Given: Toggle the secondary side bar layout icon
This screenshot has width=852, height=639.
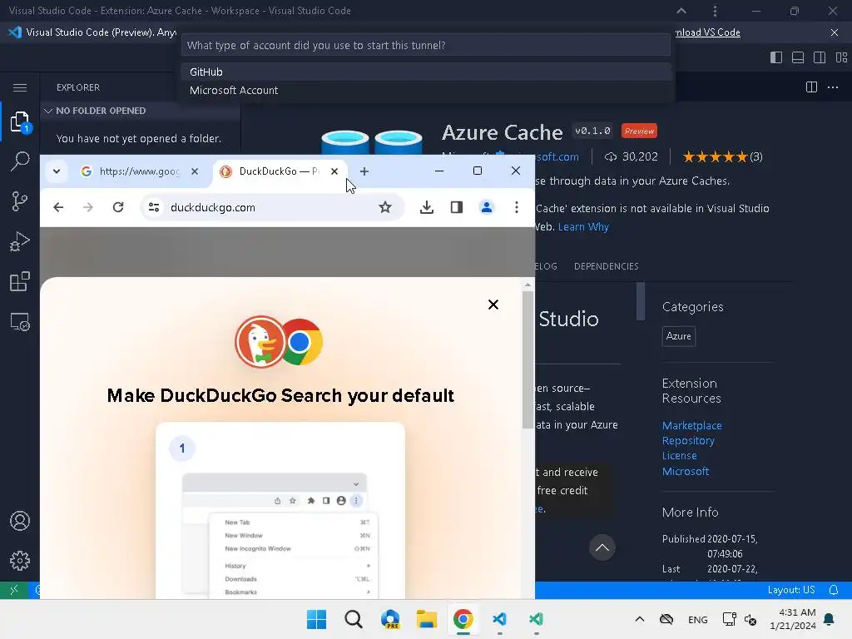Looking at the screenshot, I should click(820, 57).
